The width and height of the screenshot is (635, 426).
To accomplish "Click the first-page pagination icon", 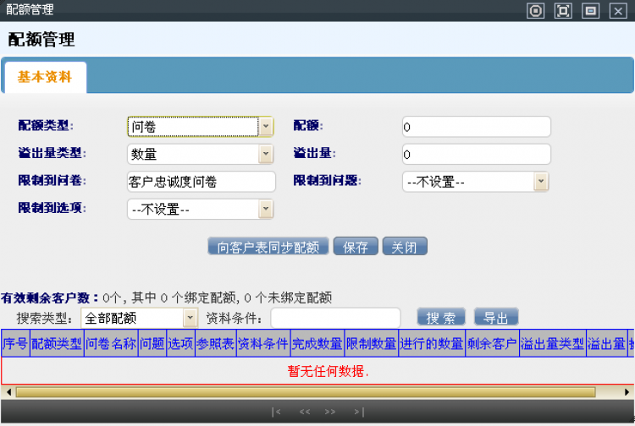I will 276,412.
